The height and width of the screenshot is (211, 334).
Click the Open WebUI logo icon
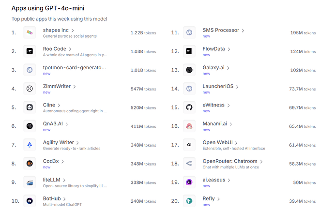pos(189,145)
